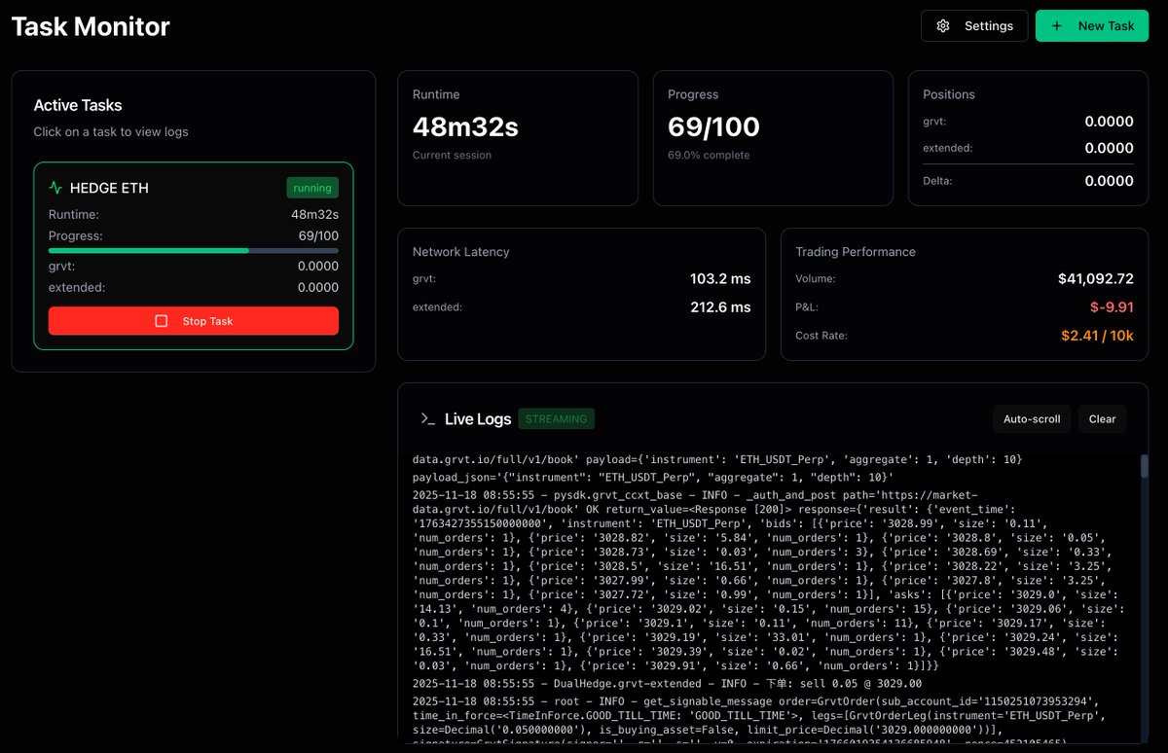The image size is (1168, 753).
Task: Click the payload_json log line
Action: (653, 478)
